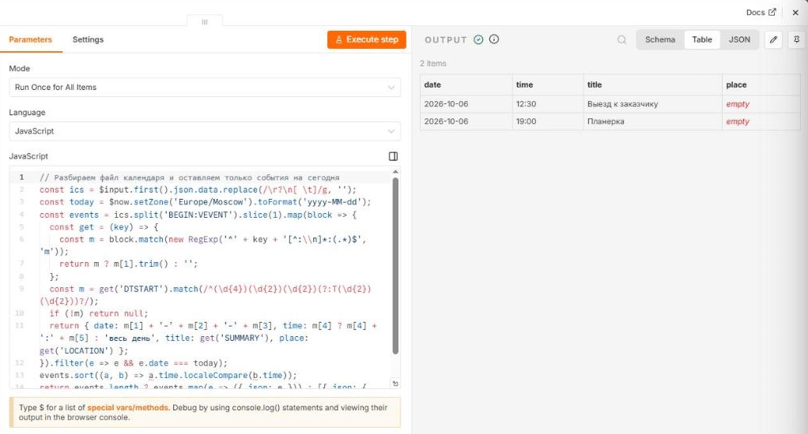Select the Parameters tab
The image size is (808, 434).
click(x=30, y=39)
